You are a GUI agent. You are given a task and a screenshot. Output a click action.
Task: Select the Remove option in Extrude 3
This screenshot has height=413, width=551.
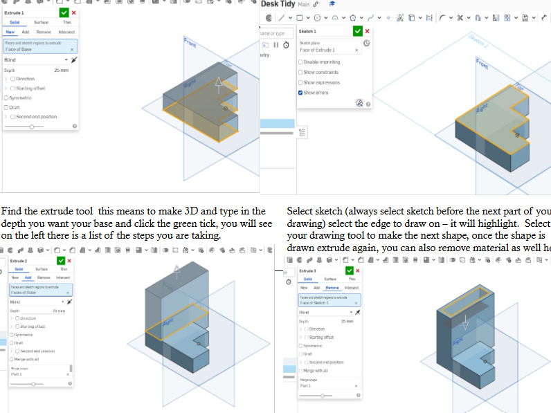pyautogui.click(x=332, y=288)
